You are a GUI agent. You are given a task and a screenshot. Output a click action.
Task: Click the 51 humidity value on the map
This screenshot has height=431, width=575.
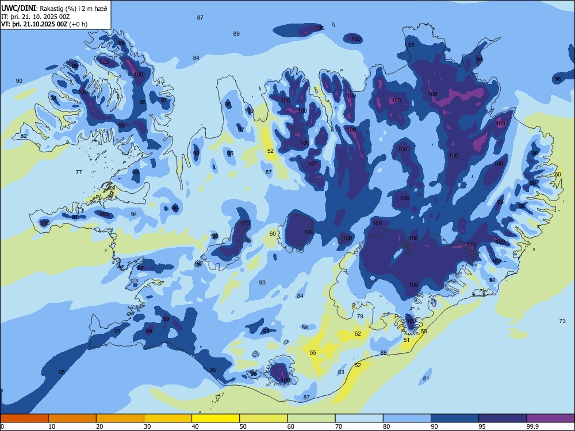click(407, 340)
